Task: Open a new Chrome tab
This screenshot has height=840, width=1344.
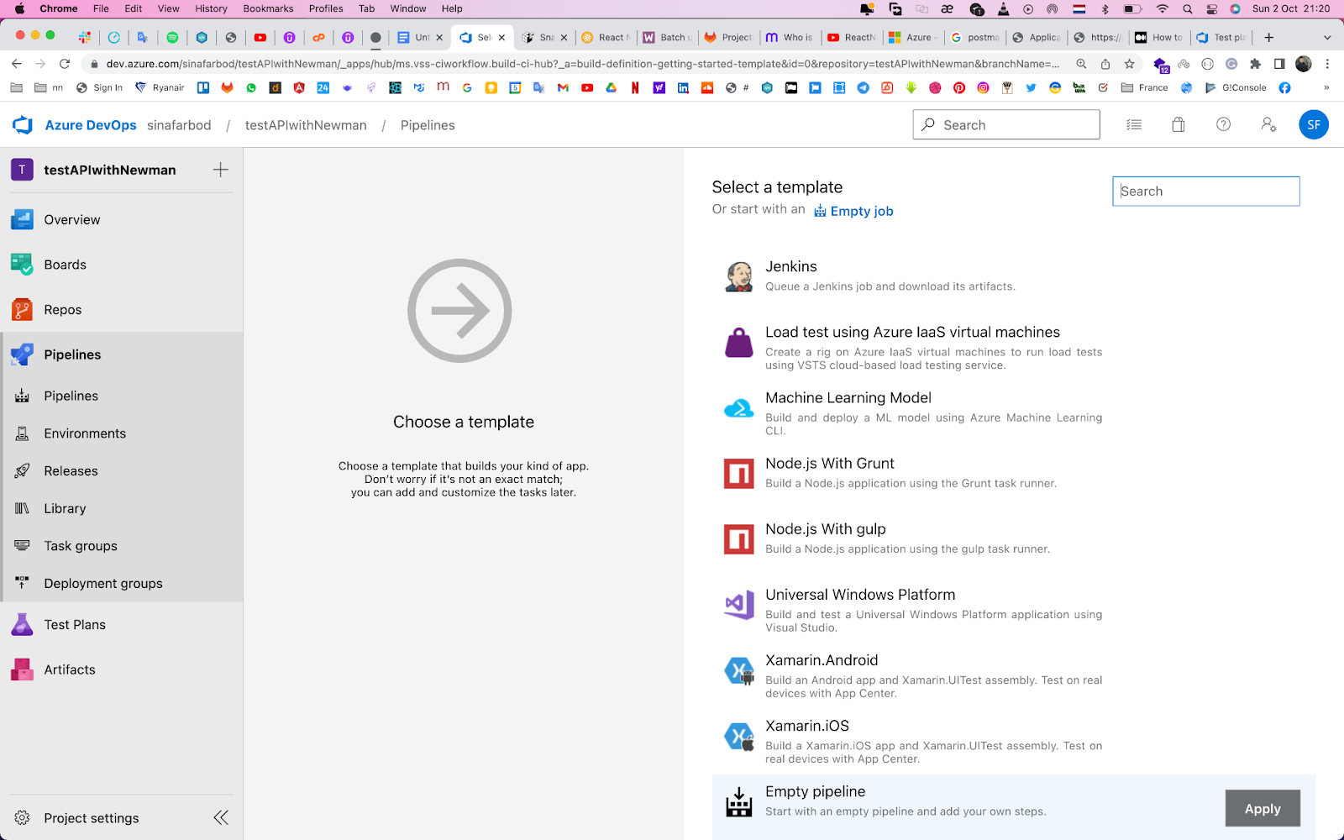Action: click(x=1269, y=37)
